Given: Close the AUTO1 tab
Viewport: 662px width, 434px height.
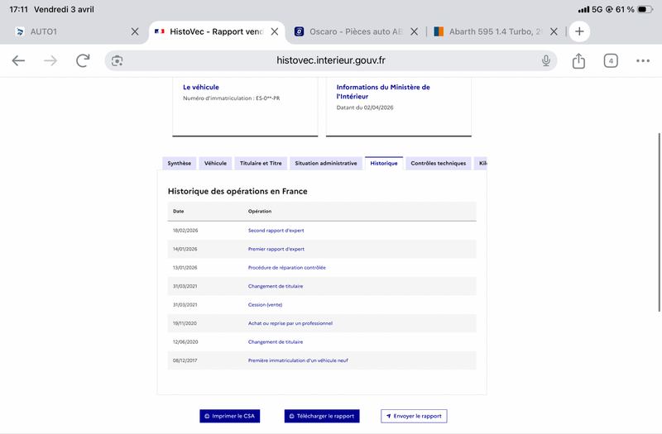Looking at the screenshot, I should tap(135, 31).
